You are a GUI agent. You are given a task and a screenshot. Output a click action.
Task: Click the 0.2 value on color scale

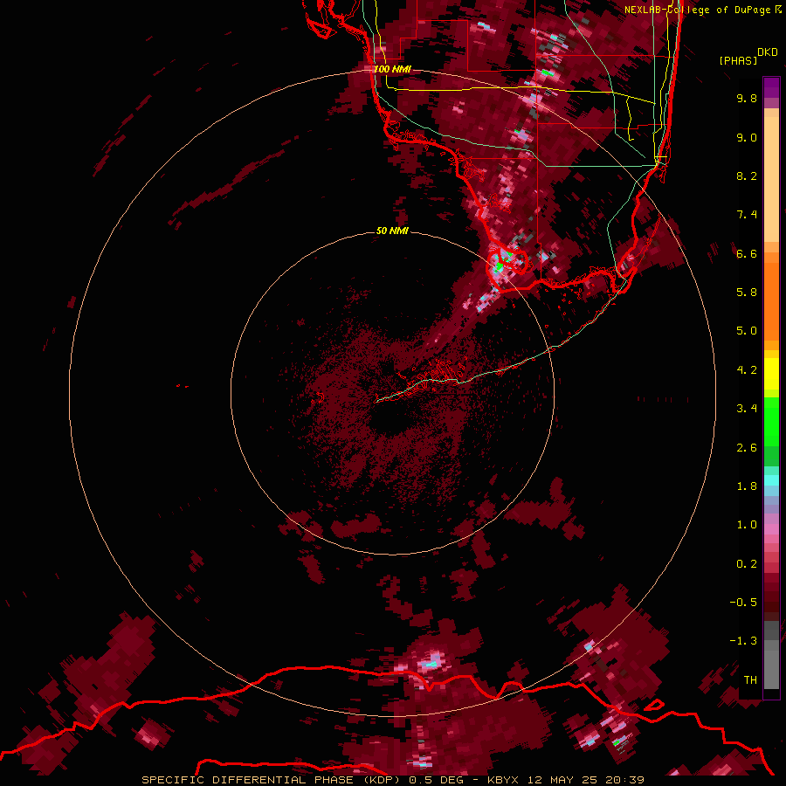[747, 564]
